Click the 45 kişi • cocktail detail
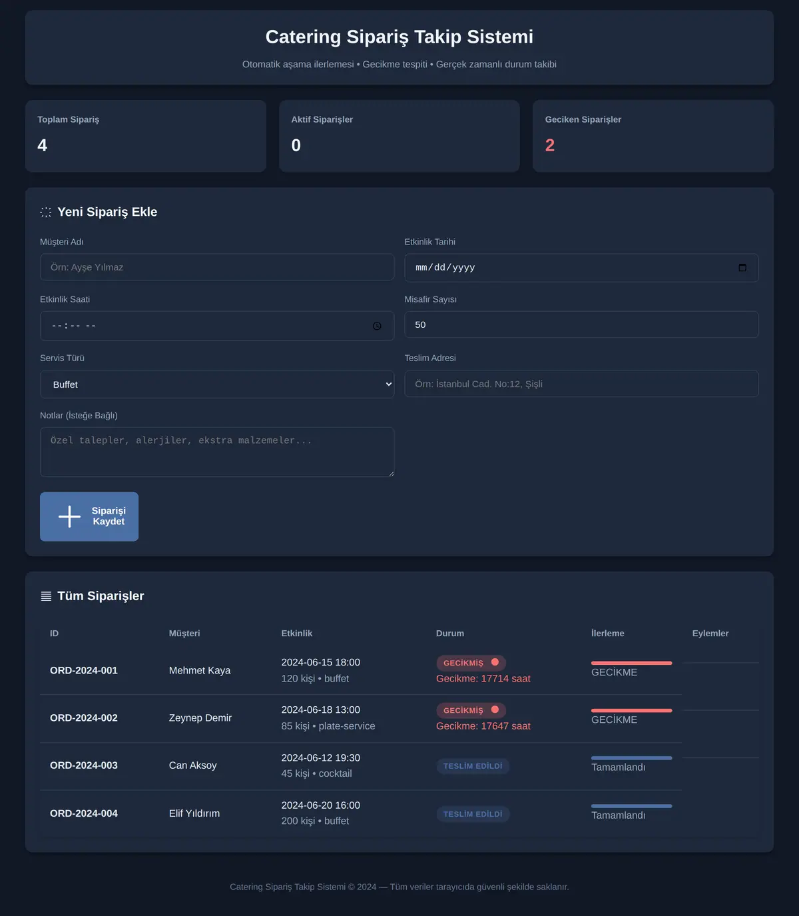 tap(317, 773)
